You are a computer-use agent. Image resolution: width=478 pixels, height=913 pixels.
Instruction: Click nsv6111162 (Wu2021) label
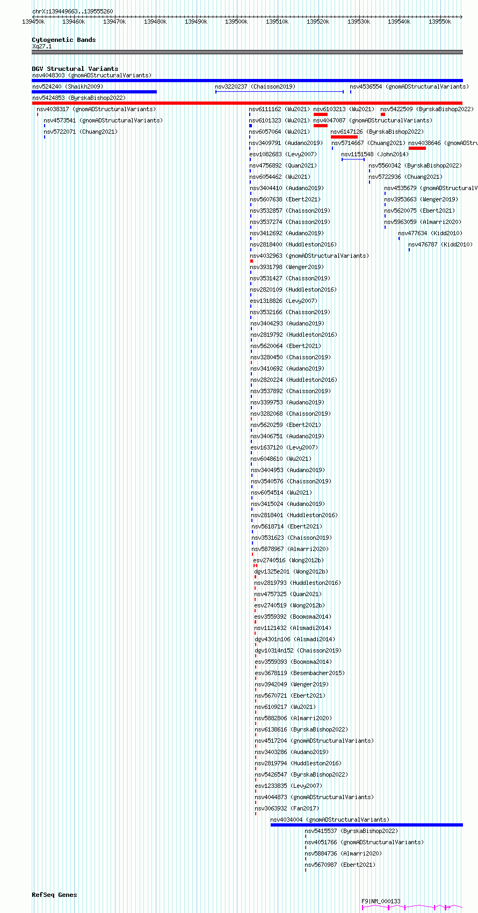279,109
